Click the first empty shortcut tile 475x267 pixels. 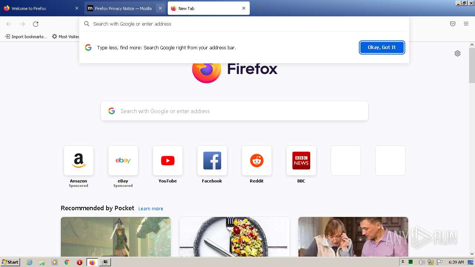point(346,161)
